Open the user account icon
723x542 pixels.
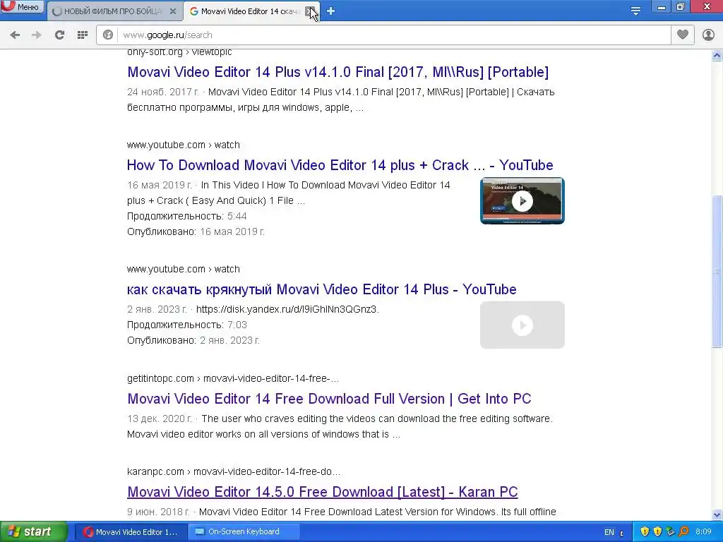(x=708, y=35)
